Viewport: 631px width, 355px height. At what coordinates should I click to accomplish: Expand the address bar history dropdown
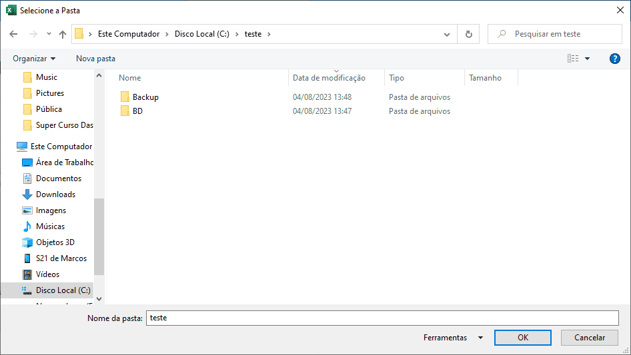coord(447,34)
